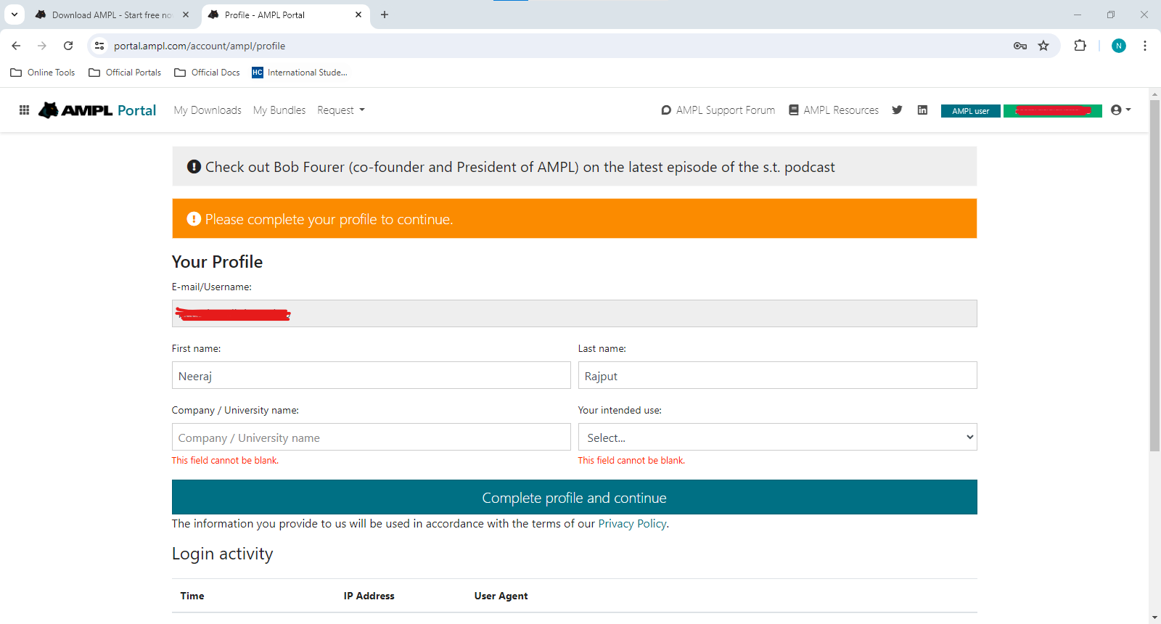This screenshot has width=1161, height=624.
Task: Open saved passwords key icon
Action: pos(1020,46)
